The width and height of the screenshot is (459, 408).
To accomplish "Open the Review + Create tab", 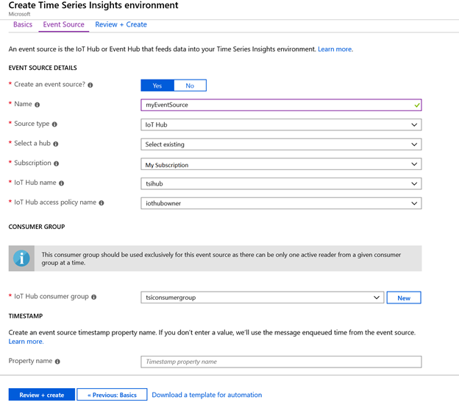I will [x=121, y=24].
